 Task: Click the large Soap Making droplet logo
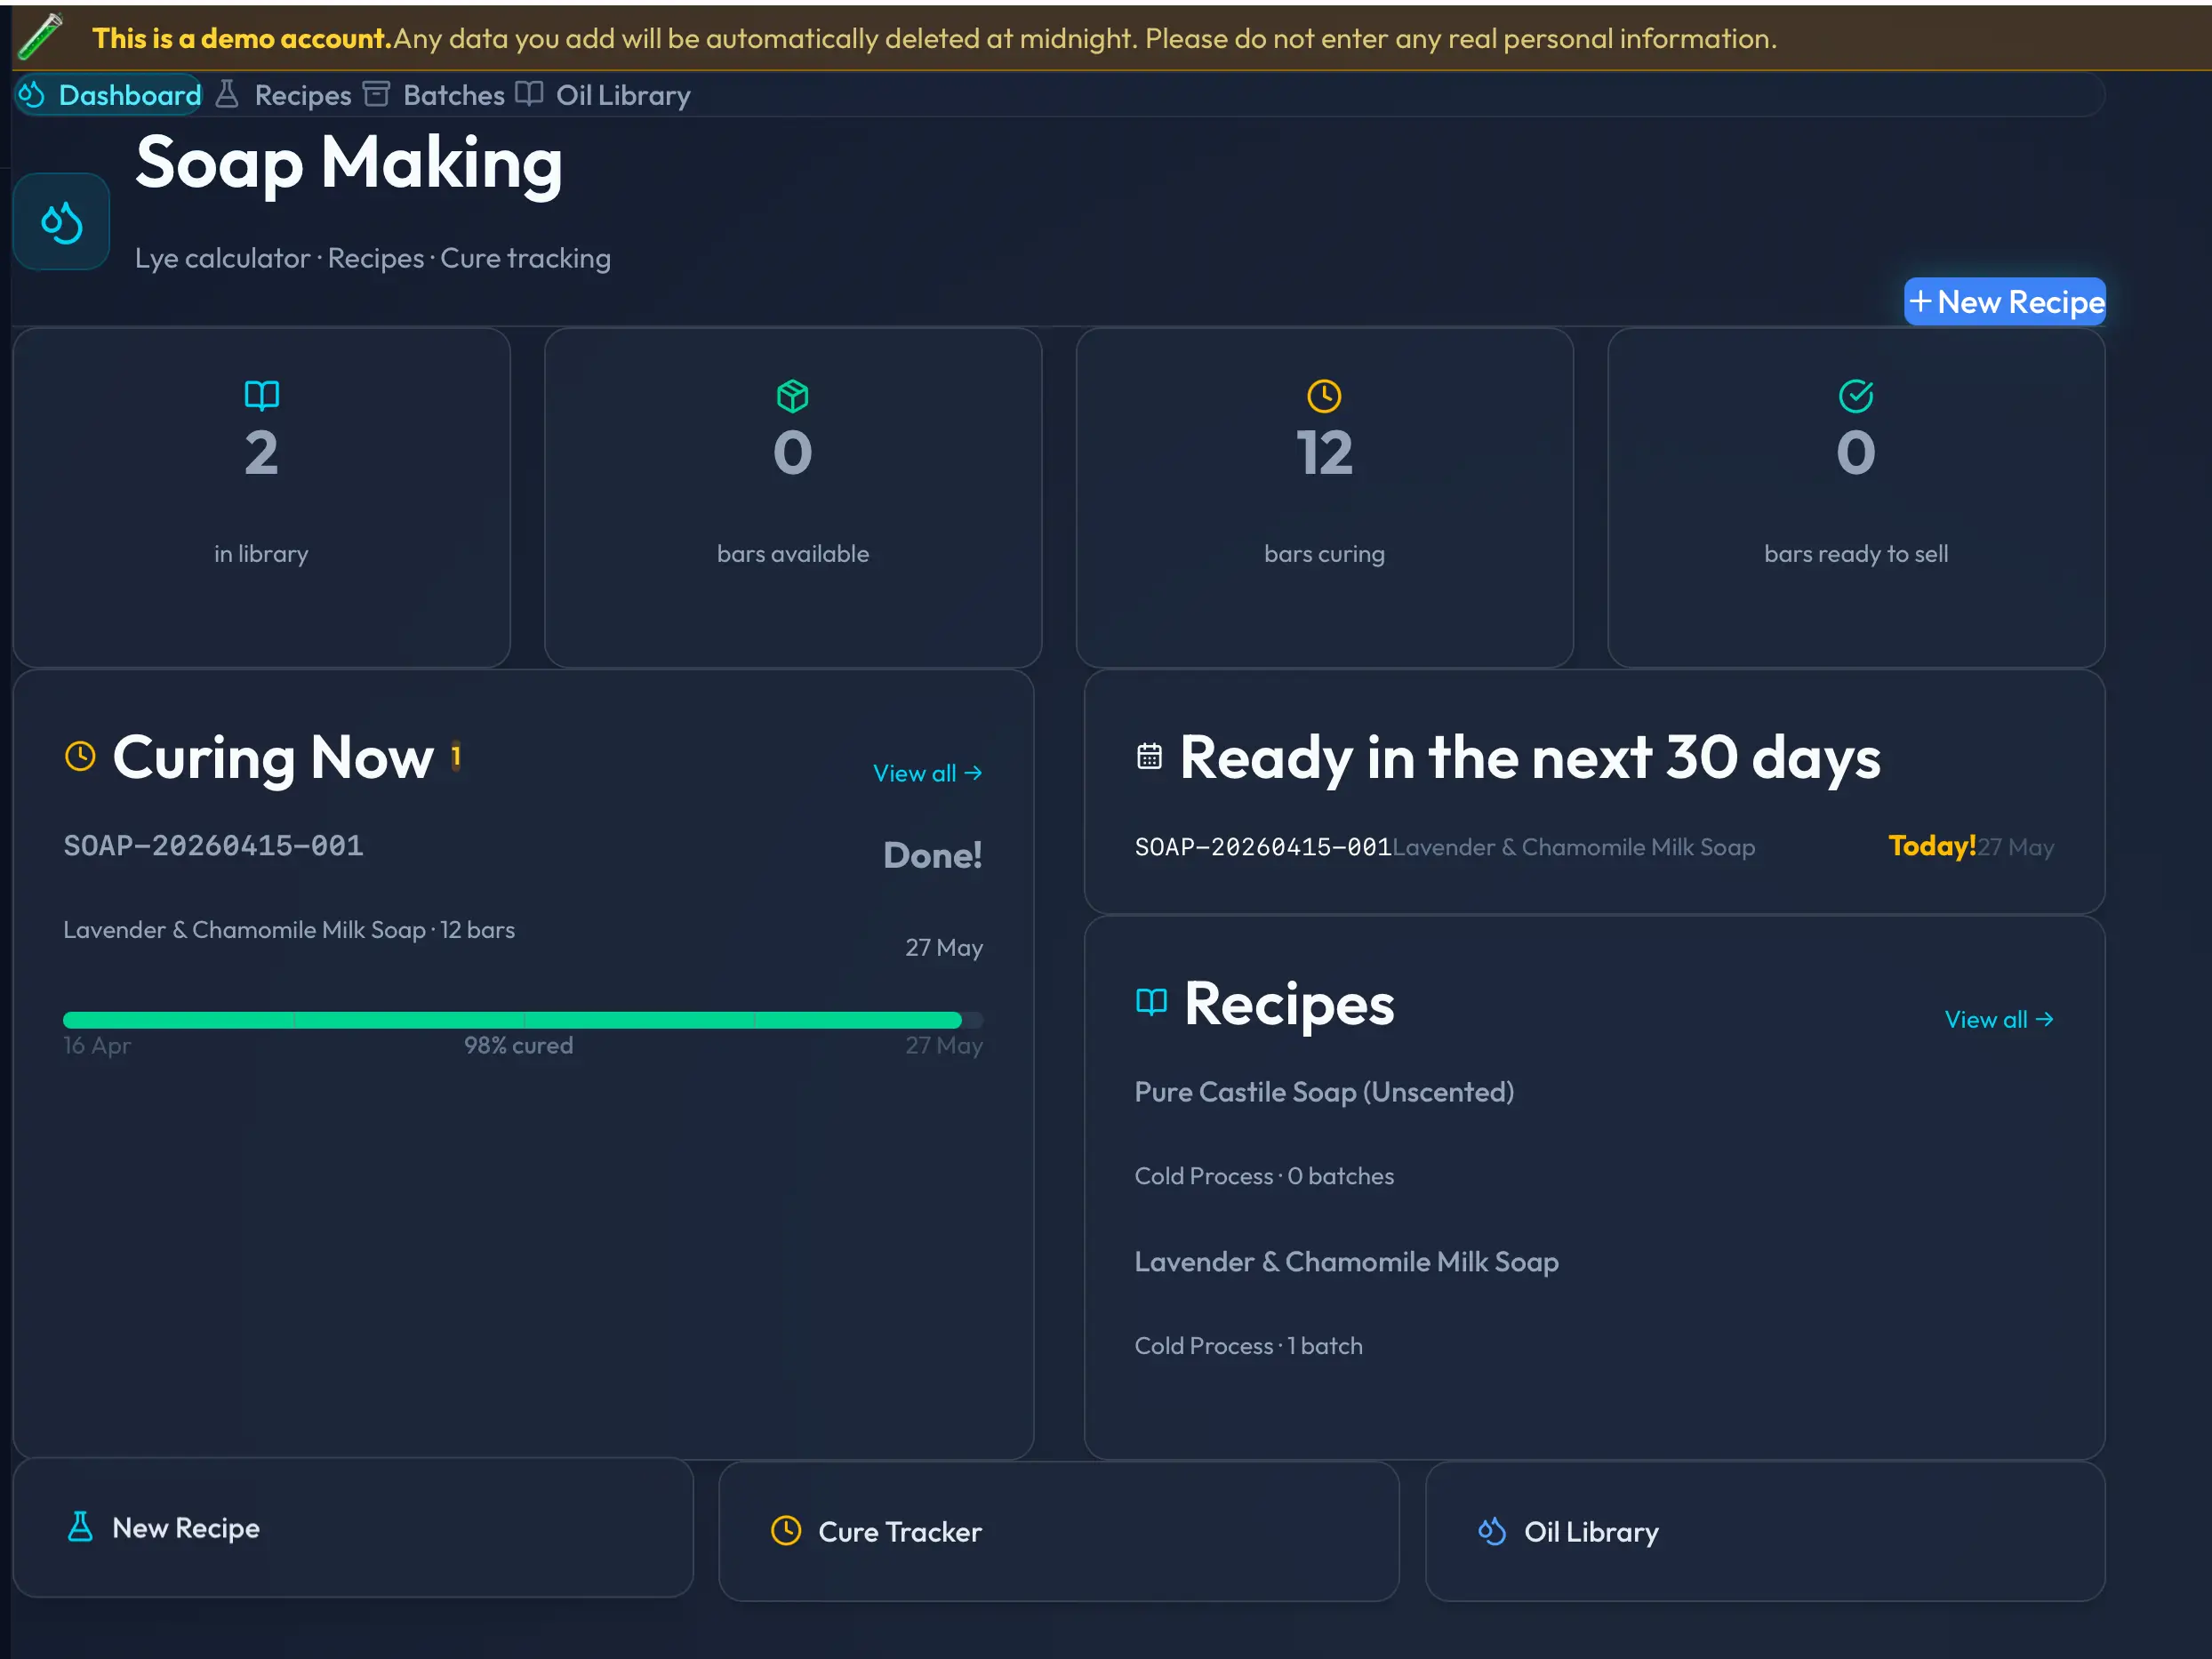61,222
